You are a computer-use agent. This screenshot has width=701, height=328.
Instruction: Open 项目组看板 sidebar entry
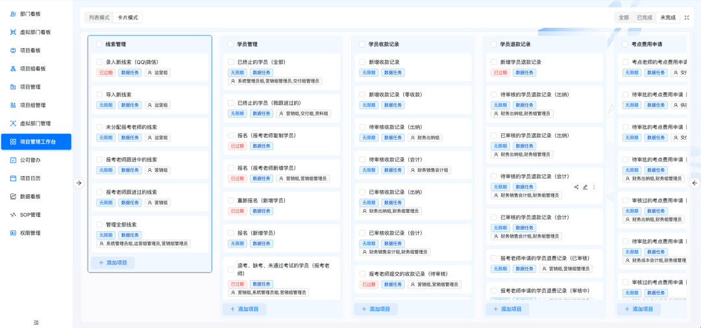(x=36, y=68)
